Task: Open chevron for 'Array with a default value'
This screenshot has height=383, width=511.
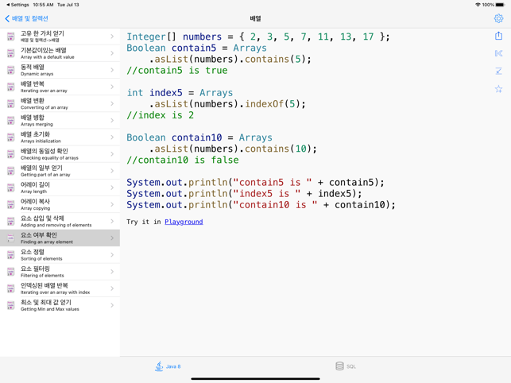Action: [112, 53]
